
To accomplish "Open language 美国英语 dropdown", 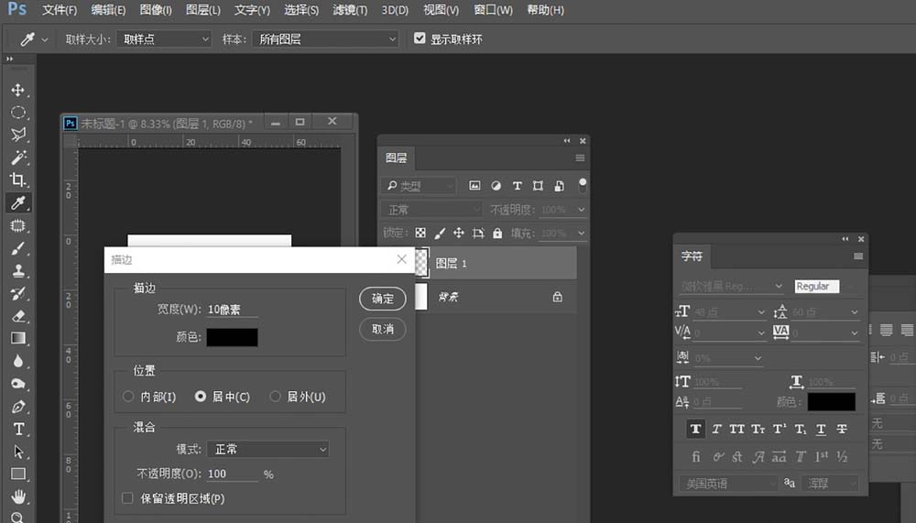I will point(727,484).
